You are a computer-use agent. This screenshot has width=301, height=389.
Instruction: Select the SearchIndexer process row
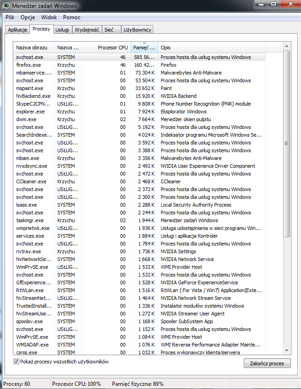click(x=140, y=135)
